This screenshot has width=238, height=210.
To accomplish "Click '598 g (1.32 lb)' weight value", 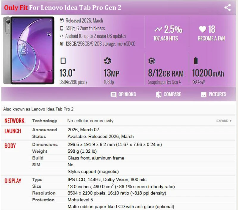I will 82,151.
